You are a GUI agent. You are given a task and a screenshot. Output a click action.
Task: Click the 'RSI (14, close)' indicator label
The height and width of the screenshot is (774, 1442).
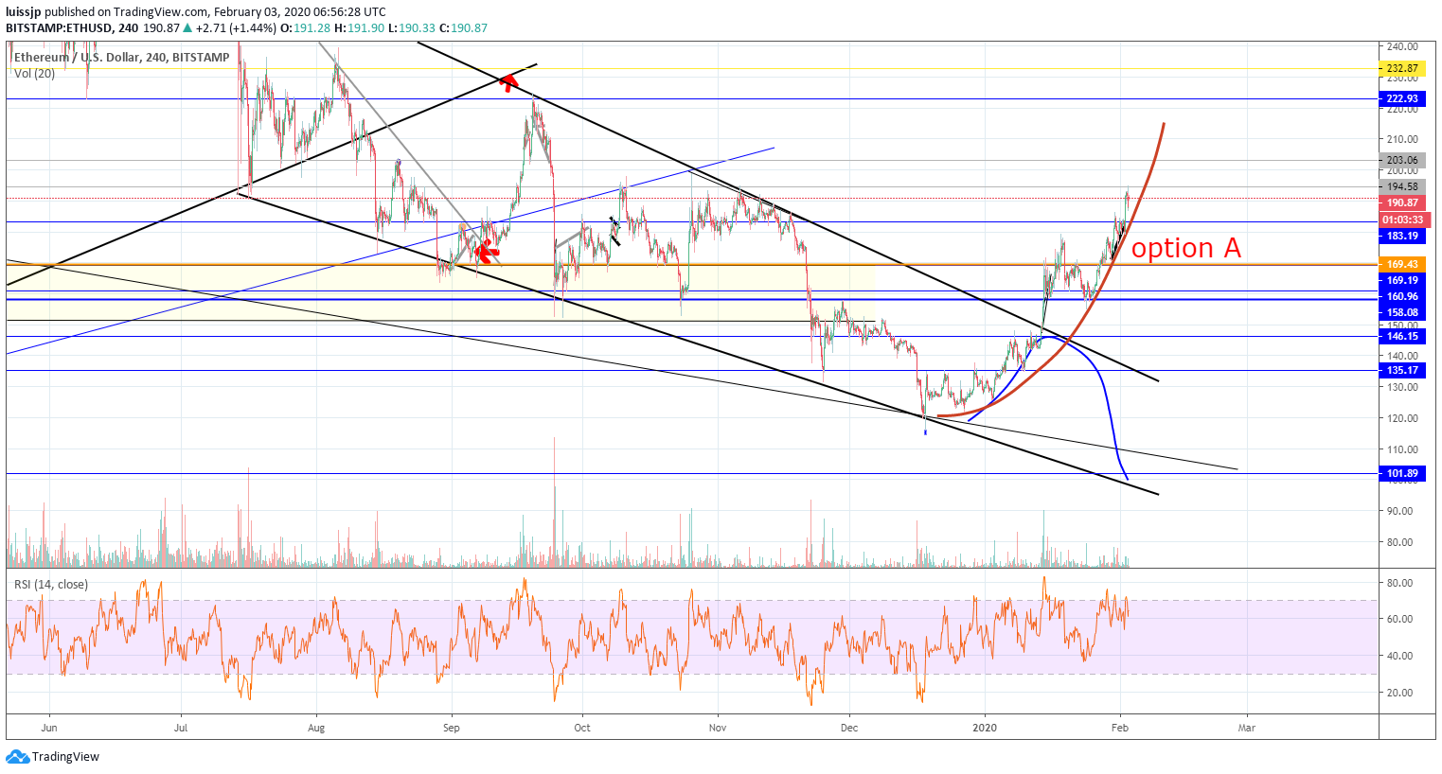click(x=51, y=585)
